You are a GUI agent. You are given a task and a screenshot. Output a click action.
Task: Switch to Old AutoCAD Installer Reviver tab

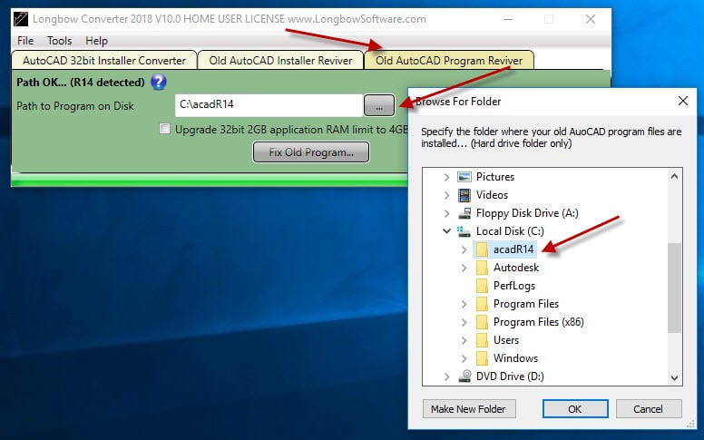(280, 60)
